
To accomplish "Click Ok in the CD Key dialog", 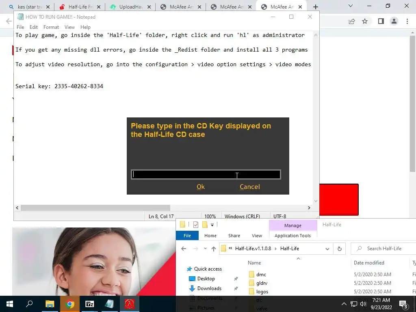I will point(201,187).
